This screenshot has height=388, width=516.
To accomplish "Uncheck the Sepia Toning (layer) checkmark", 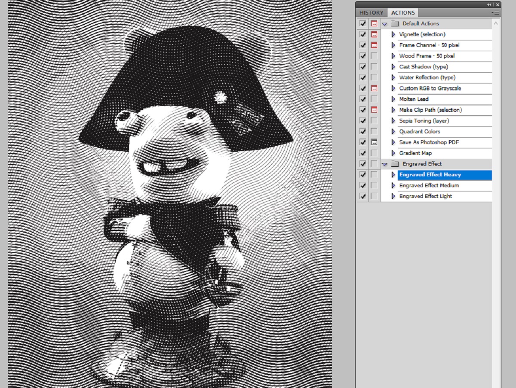I will click(x=363, y=120).
